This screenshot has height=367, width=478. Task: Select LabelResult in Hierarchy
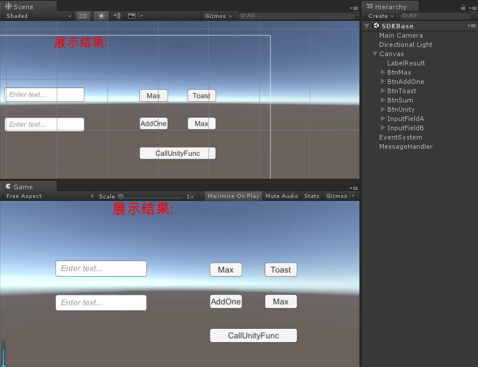pos(406,63)
